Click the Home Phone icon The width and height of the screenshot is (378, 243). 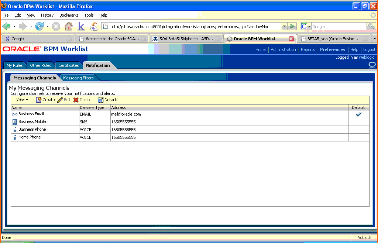coord(15,137)
